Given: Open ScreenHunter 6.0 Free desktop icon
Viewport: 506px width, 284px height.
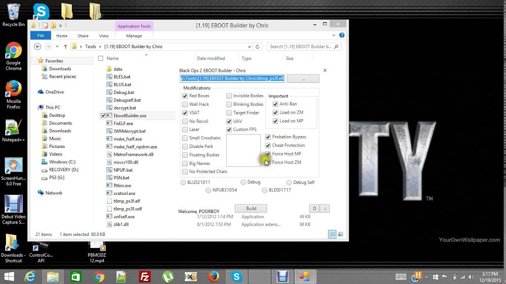Looking at the screenshot, I should point(13,172).
